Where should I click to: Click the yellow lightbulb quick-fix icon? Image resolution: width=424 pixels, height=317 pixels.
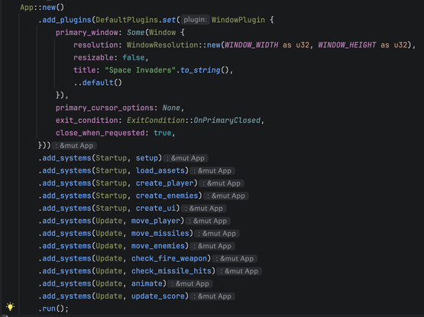(10, 306)
